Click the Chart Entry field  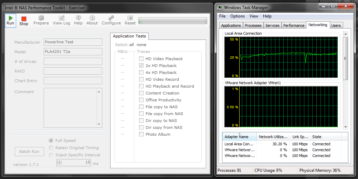tap(73, 81)
